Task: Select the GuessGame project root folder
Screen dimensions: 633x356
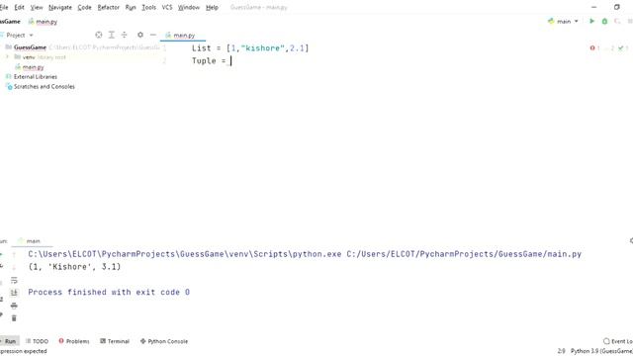Action: click(30, 47)
